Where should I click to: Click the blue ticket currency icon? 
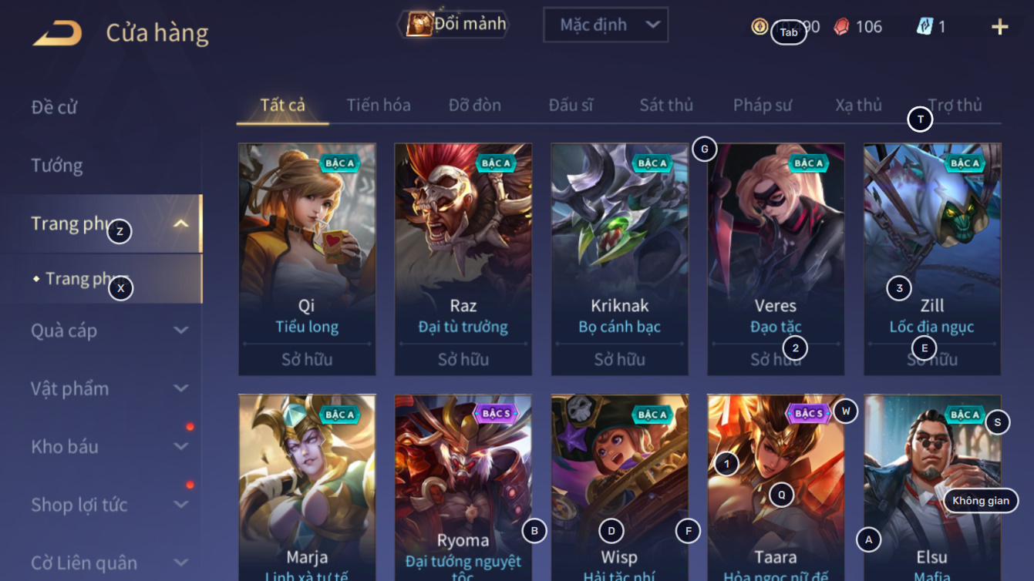coord(924,26)
